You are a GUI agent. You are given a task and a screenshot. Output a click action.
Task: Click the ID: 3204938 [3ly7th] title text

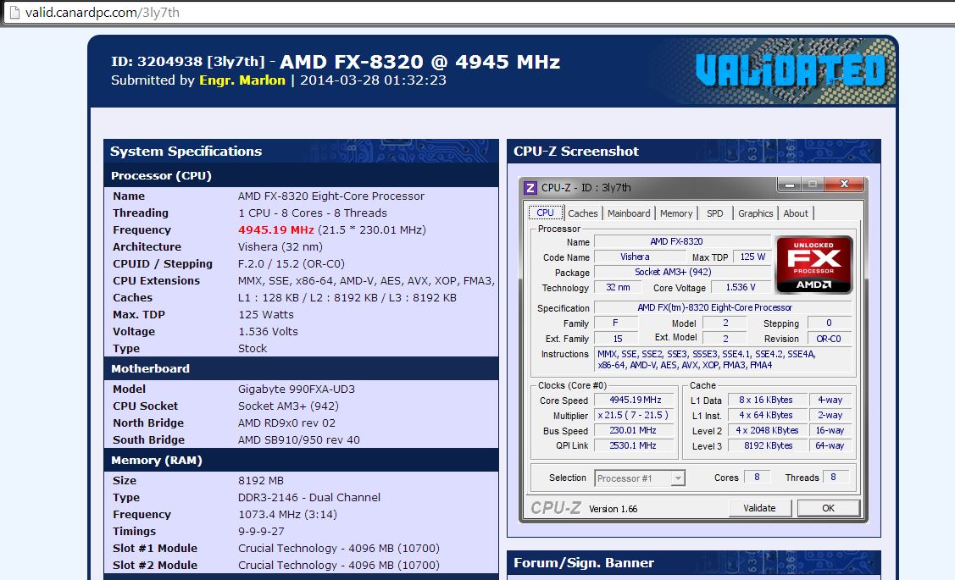187,62
